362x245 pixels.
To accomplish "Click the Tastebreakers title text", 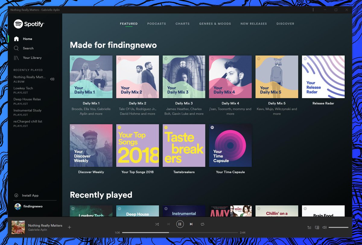I will point(184,172).
